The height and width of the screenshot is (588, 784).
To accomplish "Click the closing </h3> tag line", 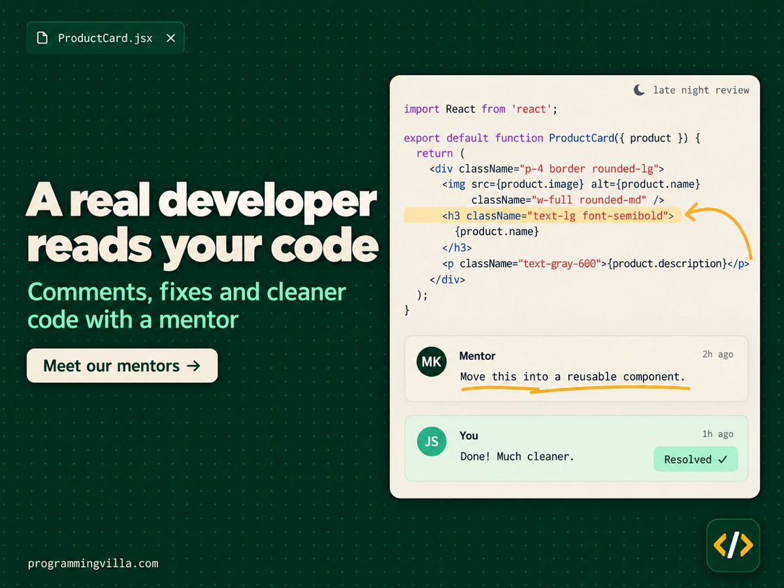I will pos(457,248).
